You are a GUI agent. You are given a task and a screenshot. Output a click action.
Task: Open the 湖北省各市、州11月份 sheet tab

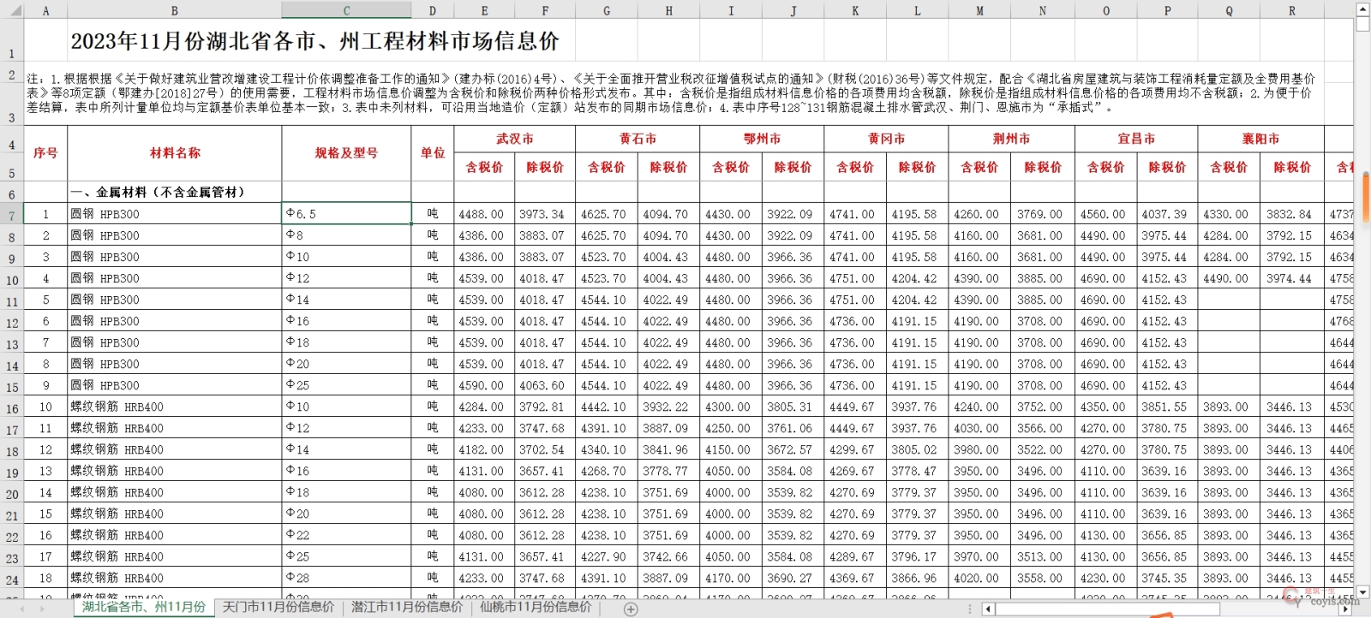[143, 607]
